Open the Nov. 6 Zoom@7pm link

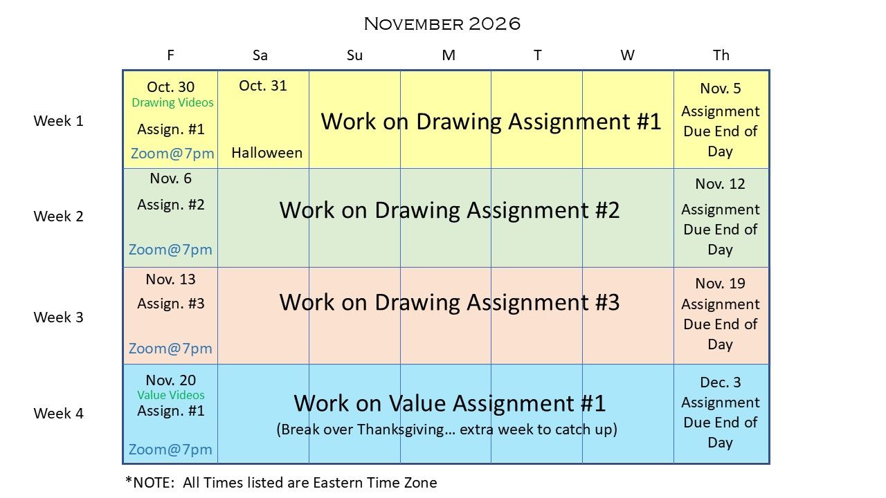click(x=170, y=250)
